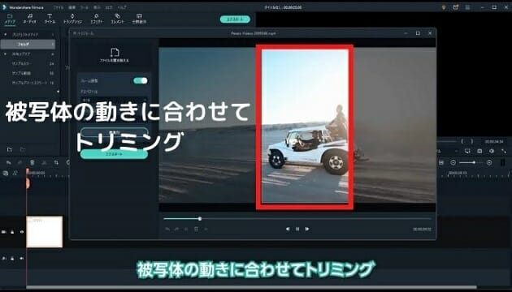Click the mark-out bracket in main preview
Screen dimensions: 512x292
coord(472,141)
